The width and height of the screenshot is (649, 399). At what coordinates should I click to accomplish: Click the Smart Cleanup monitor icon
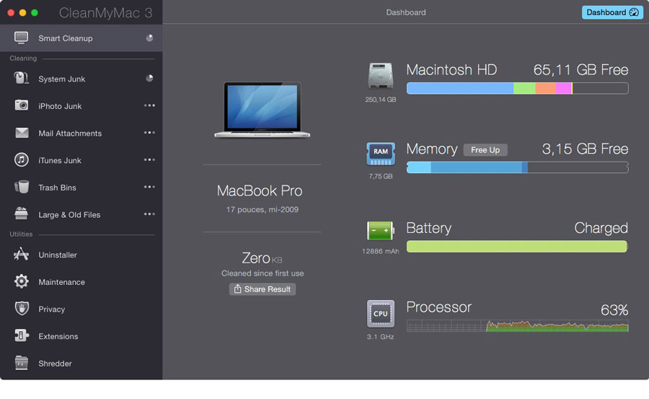[21, 38]
